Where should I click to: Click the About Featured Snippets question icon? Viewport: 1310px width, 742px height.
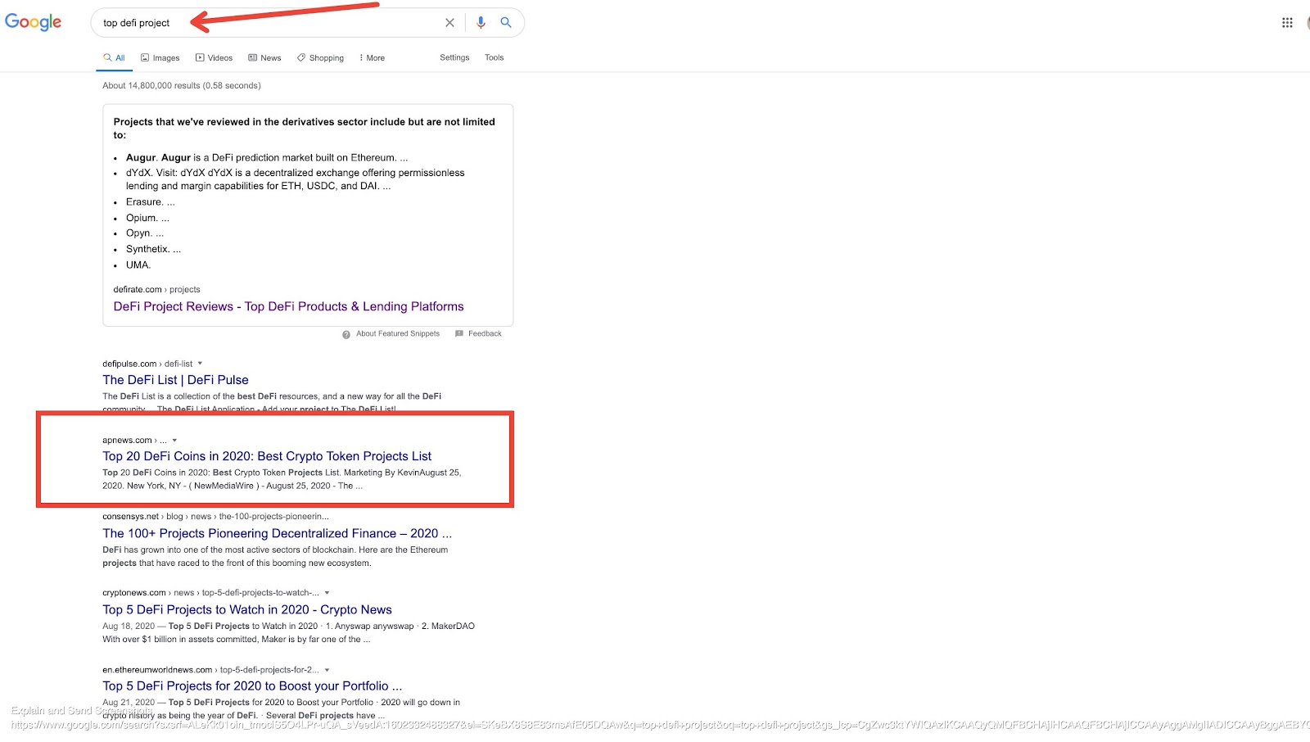(346, 334)
